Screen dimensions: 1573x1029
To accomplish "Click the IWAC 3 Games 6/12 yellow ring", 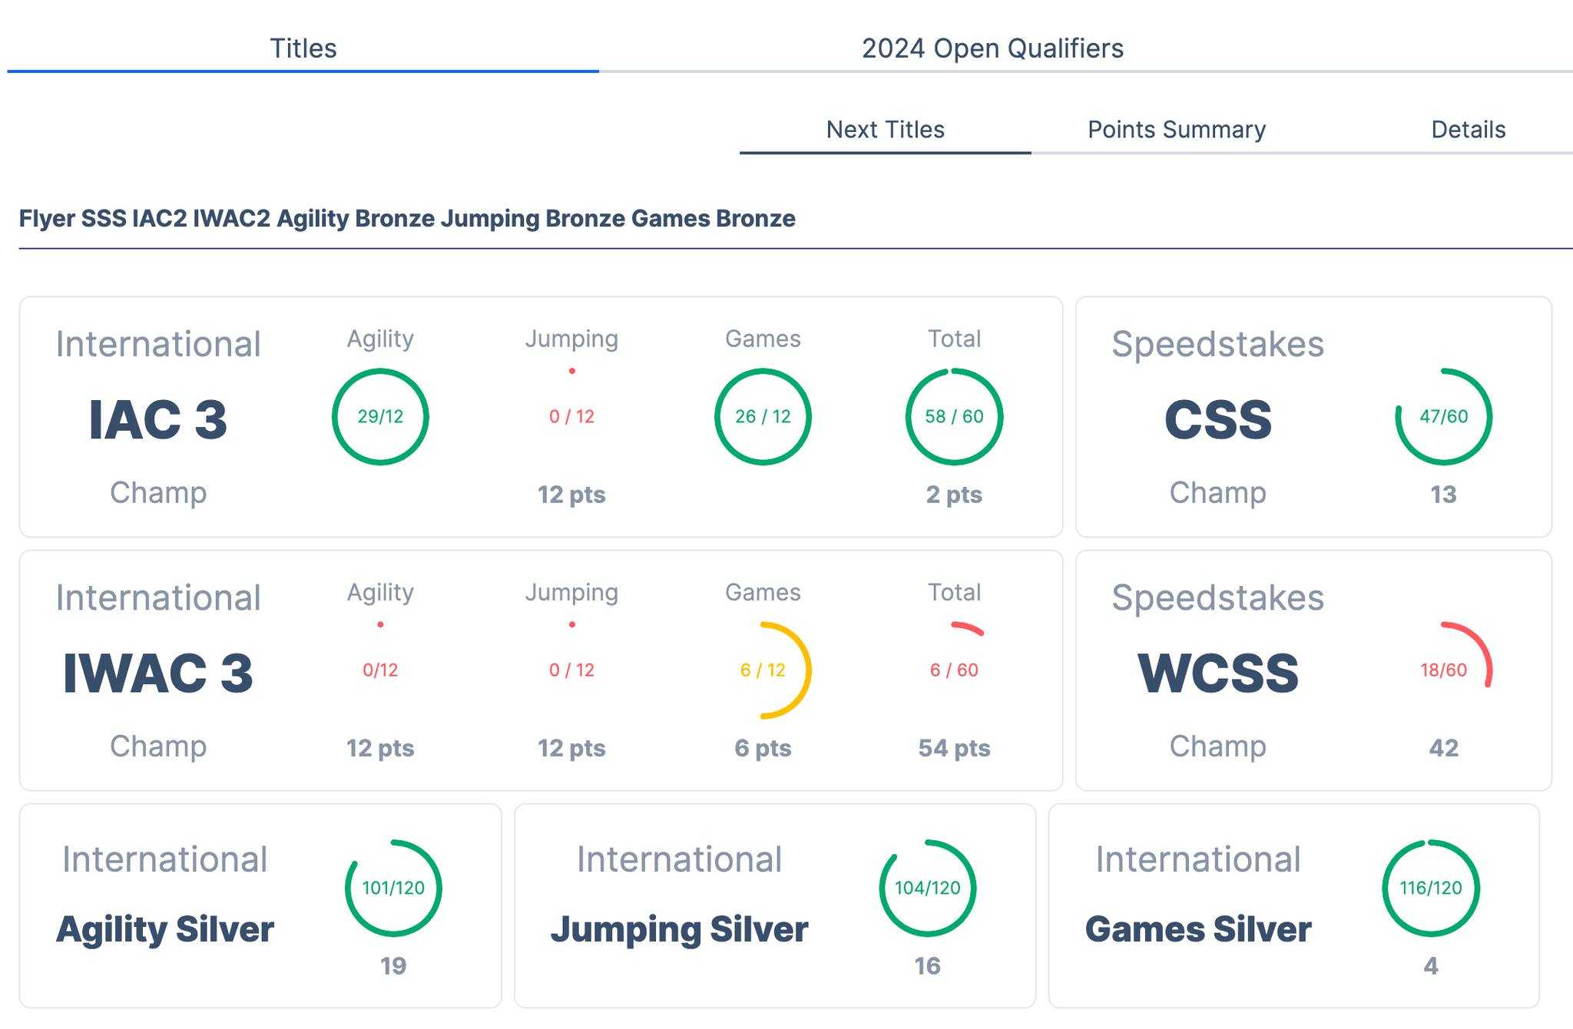I will coord(763,670).
